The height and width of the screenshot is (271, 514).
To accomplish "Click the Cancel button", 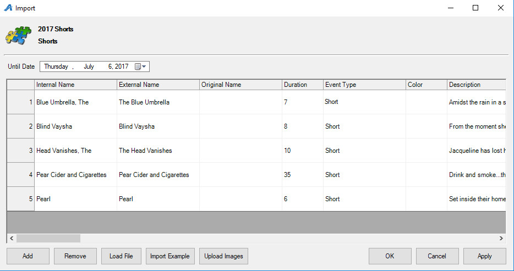I will 437,256.
